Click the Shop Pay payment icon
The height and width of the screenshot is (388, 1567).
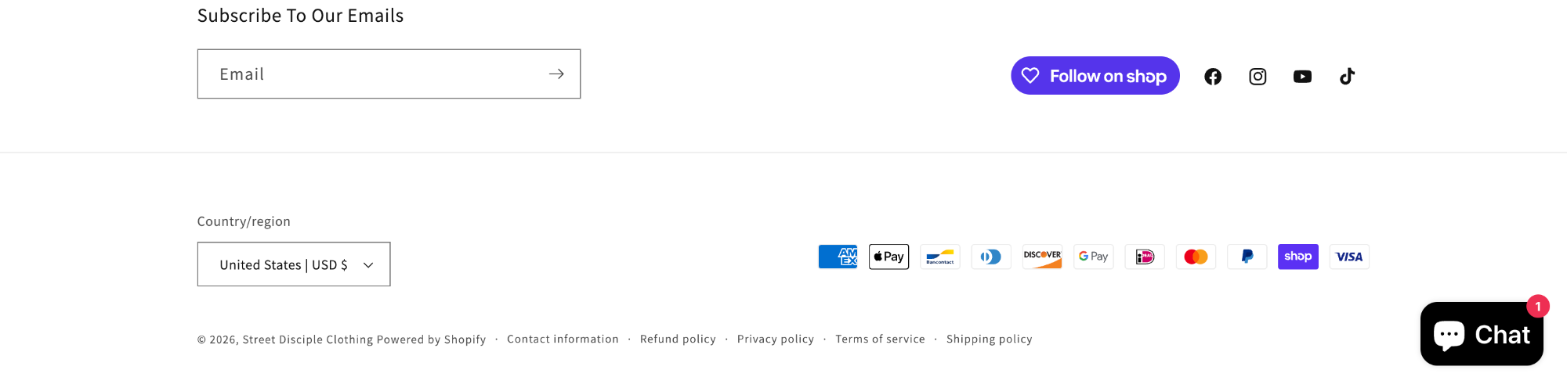pyautogui.click(x=1297, y=257)
